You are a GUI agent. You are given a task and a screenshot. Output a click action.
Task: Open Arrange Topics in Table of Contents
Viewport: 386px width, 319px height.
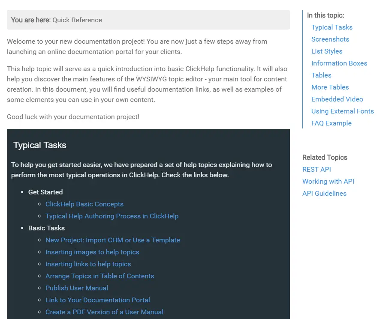point(100,276)
